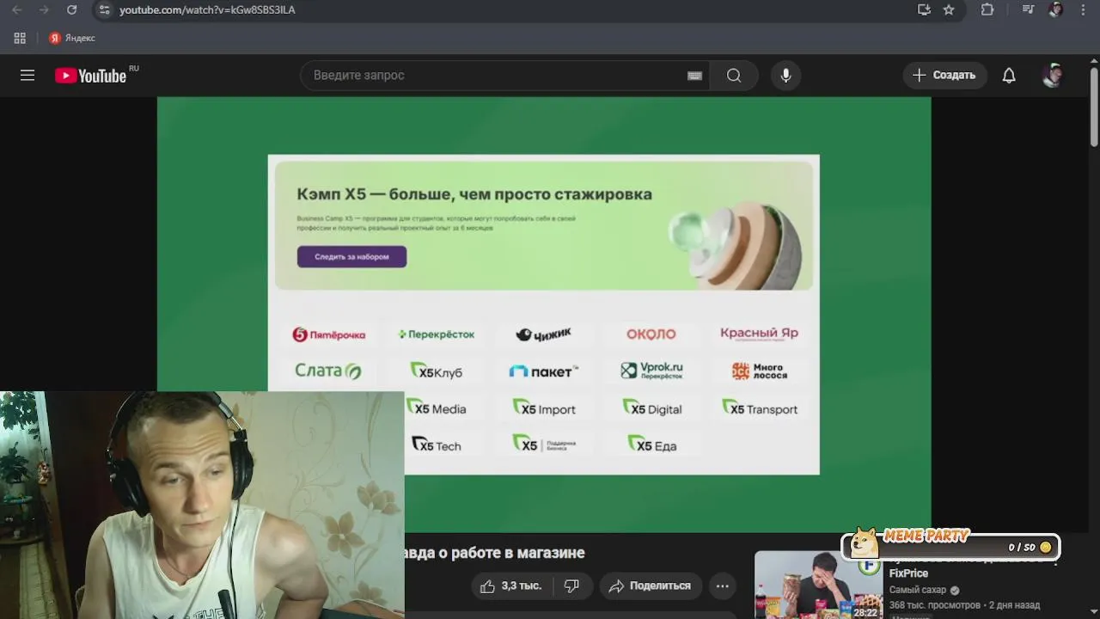Click the browser forward arrow
The image size is (1100, 619).
(44, 10)
